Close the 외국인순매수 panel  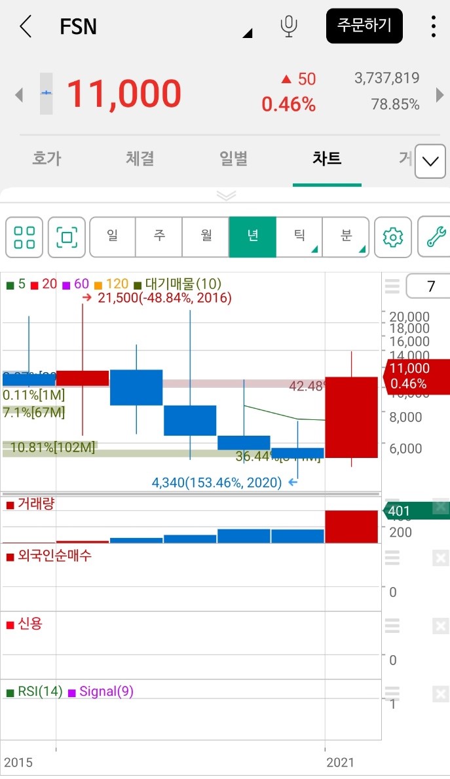pos(441,558)
